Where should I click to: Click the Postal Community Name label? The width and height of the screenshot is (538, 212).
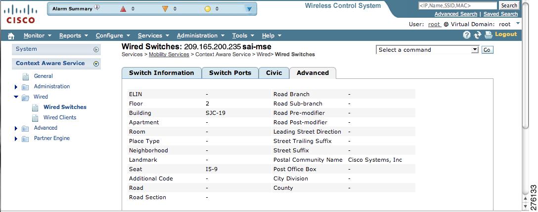(x=308, y=160)
